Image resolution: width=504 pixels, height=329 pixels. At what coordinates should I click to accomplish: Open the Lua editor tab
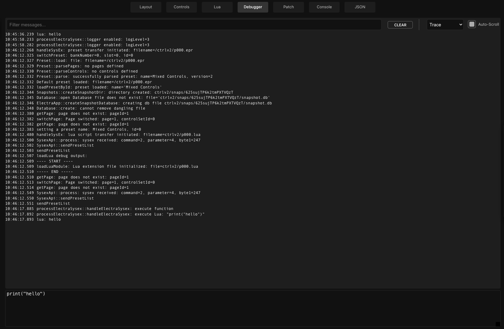[217, 7]
